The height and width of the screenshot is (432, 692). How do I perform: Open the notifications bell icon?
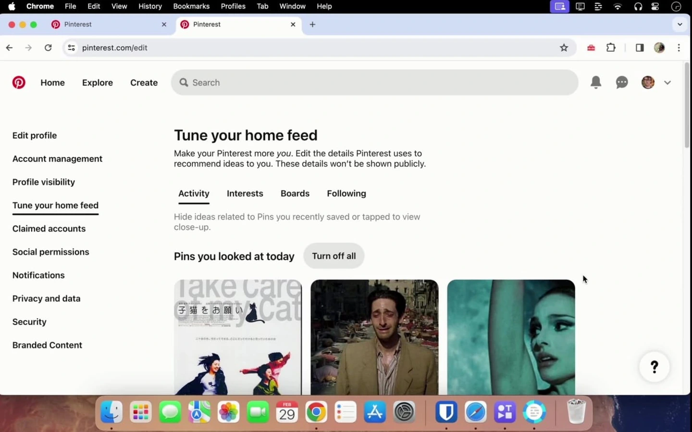(596, 82)
